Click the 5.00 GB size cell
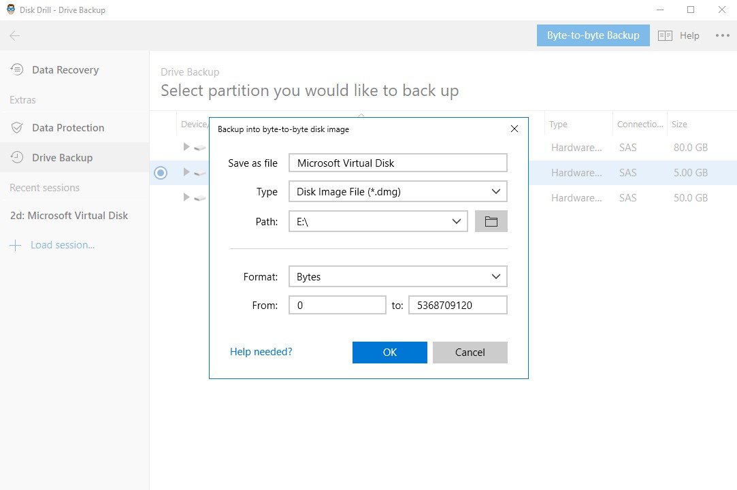Viewport: 737px width, 490px height. pyautogui.click(x=691, y=173)
